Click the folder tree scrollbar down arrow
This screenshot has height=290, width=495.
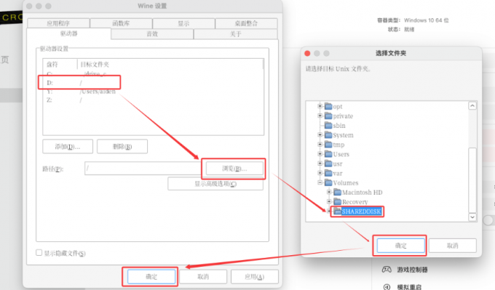(472, 217)
